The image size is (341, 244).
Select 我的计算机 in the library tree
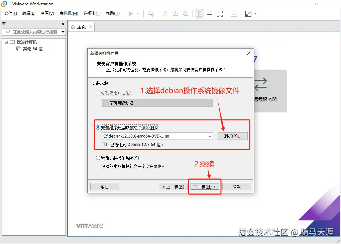26,42
